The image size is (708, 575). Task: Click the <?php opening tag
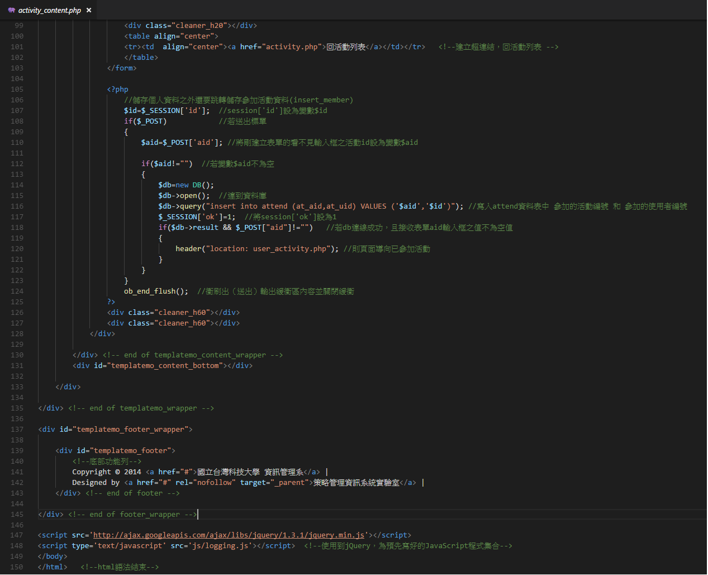(118, 89)
